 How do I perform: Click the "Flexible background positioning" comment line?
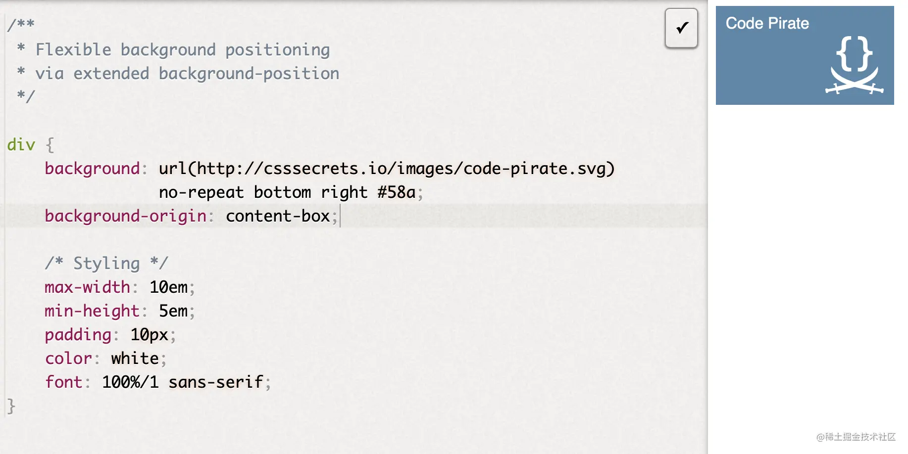click(182, 50)
